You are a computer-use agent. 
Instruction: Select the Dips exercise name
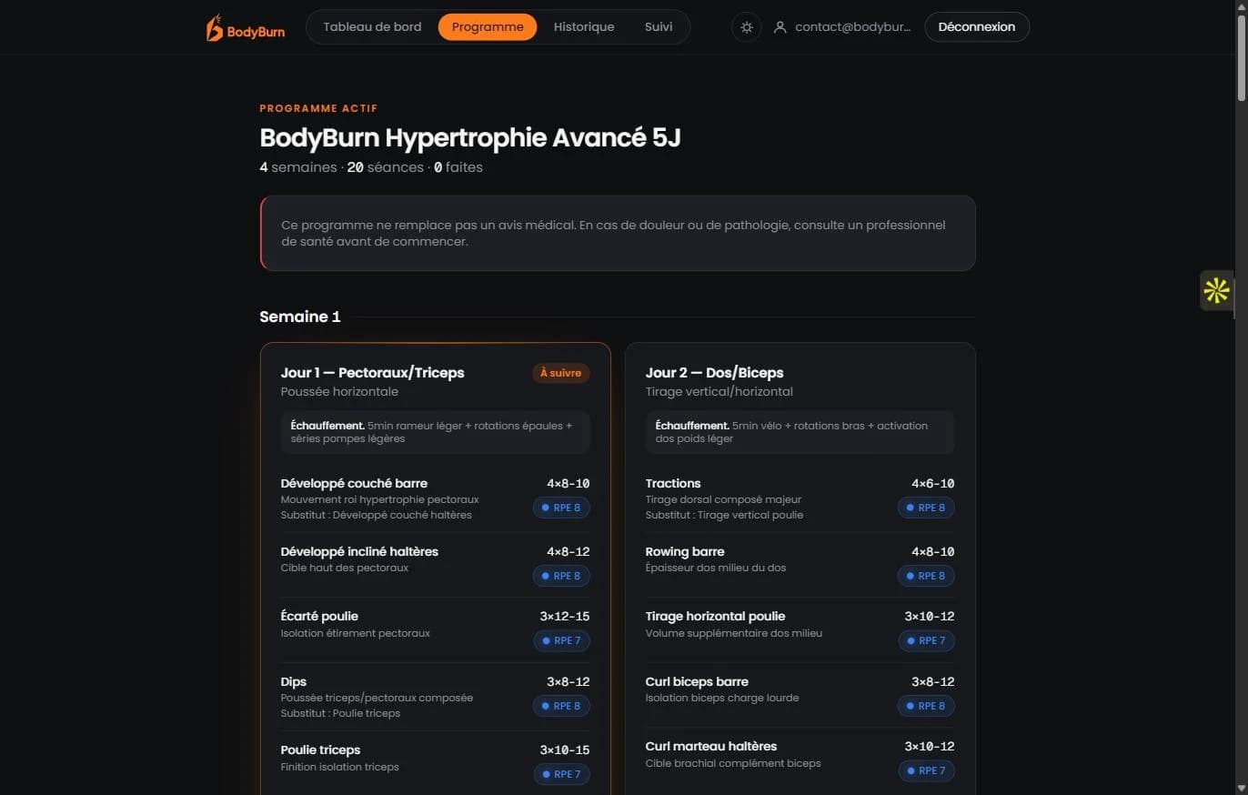(294, 681)
